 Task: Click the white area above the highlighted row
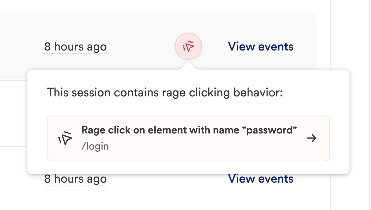(x=161, y=6)
